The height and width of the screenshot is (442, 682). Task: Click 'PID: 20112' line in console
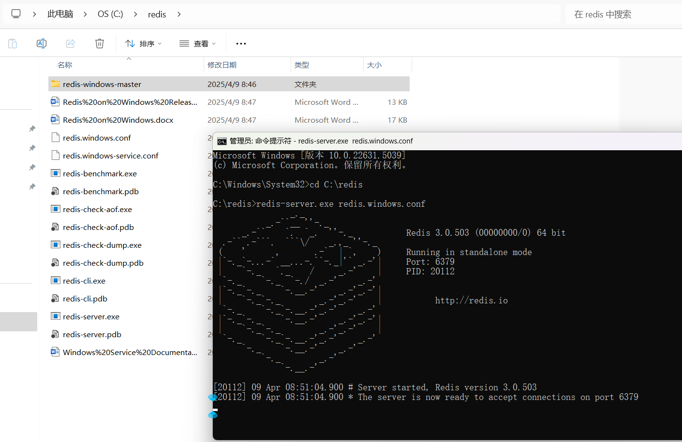(430, 271)
